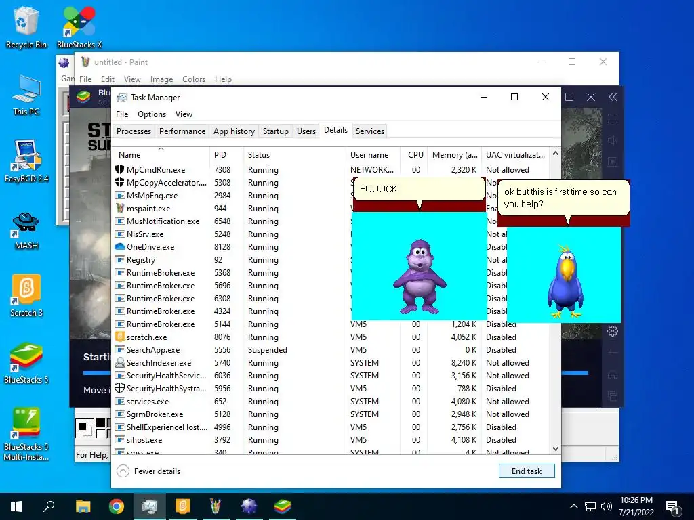The width and height of the screenshot is (694, 520).
Task: Open the taskbar Search icon
Action: coord(49,506)
